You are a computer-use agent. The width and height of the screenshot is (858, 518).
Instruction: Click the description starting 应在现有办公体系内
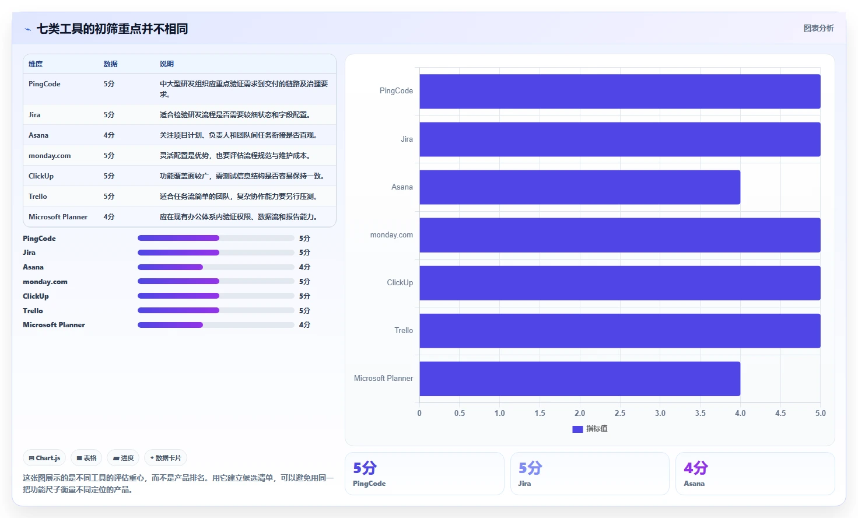tap(239, 217)
